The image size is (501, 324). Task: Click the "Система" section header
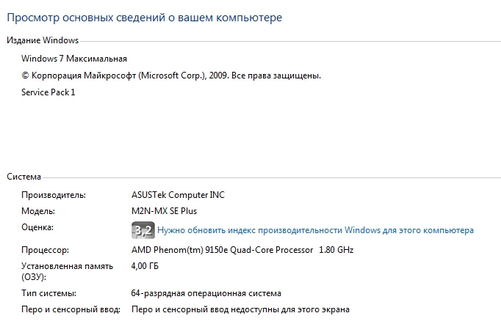coord(24,177)
